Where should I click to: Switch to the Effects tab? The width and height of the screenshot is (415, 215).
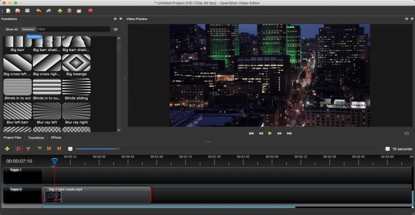[x=56, y=138]
